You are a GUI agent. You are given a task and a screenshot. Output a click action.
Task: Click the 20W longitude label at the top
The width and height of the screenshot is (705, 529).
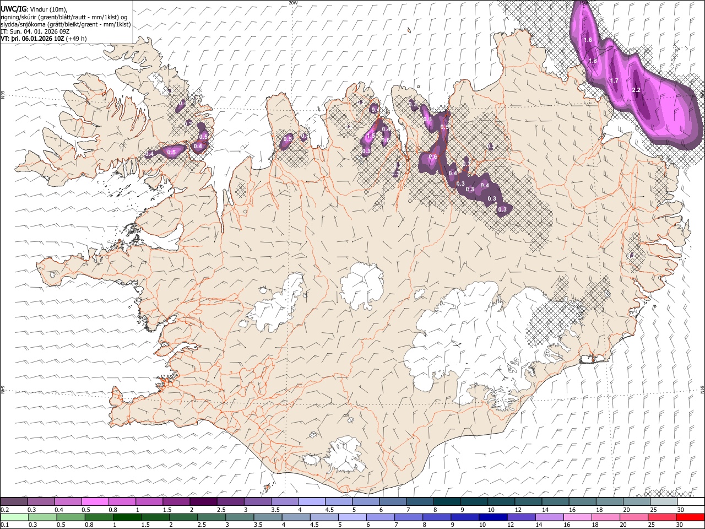(293, 3)
